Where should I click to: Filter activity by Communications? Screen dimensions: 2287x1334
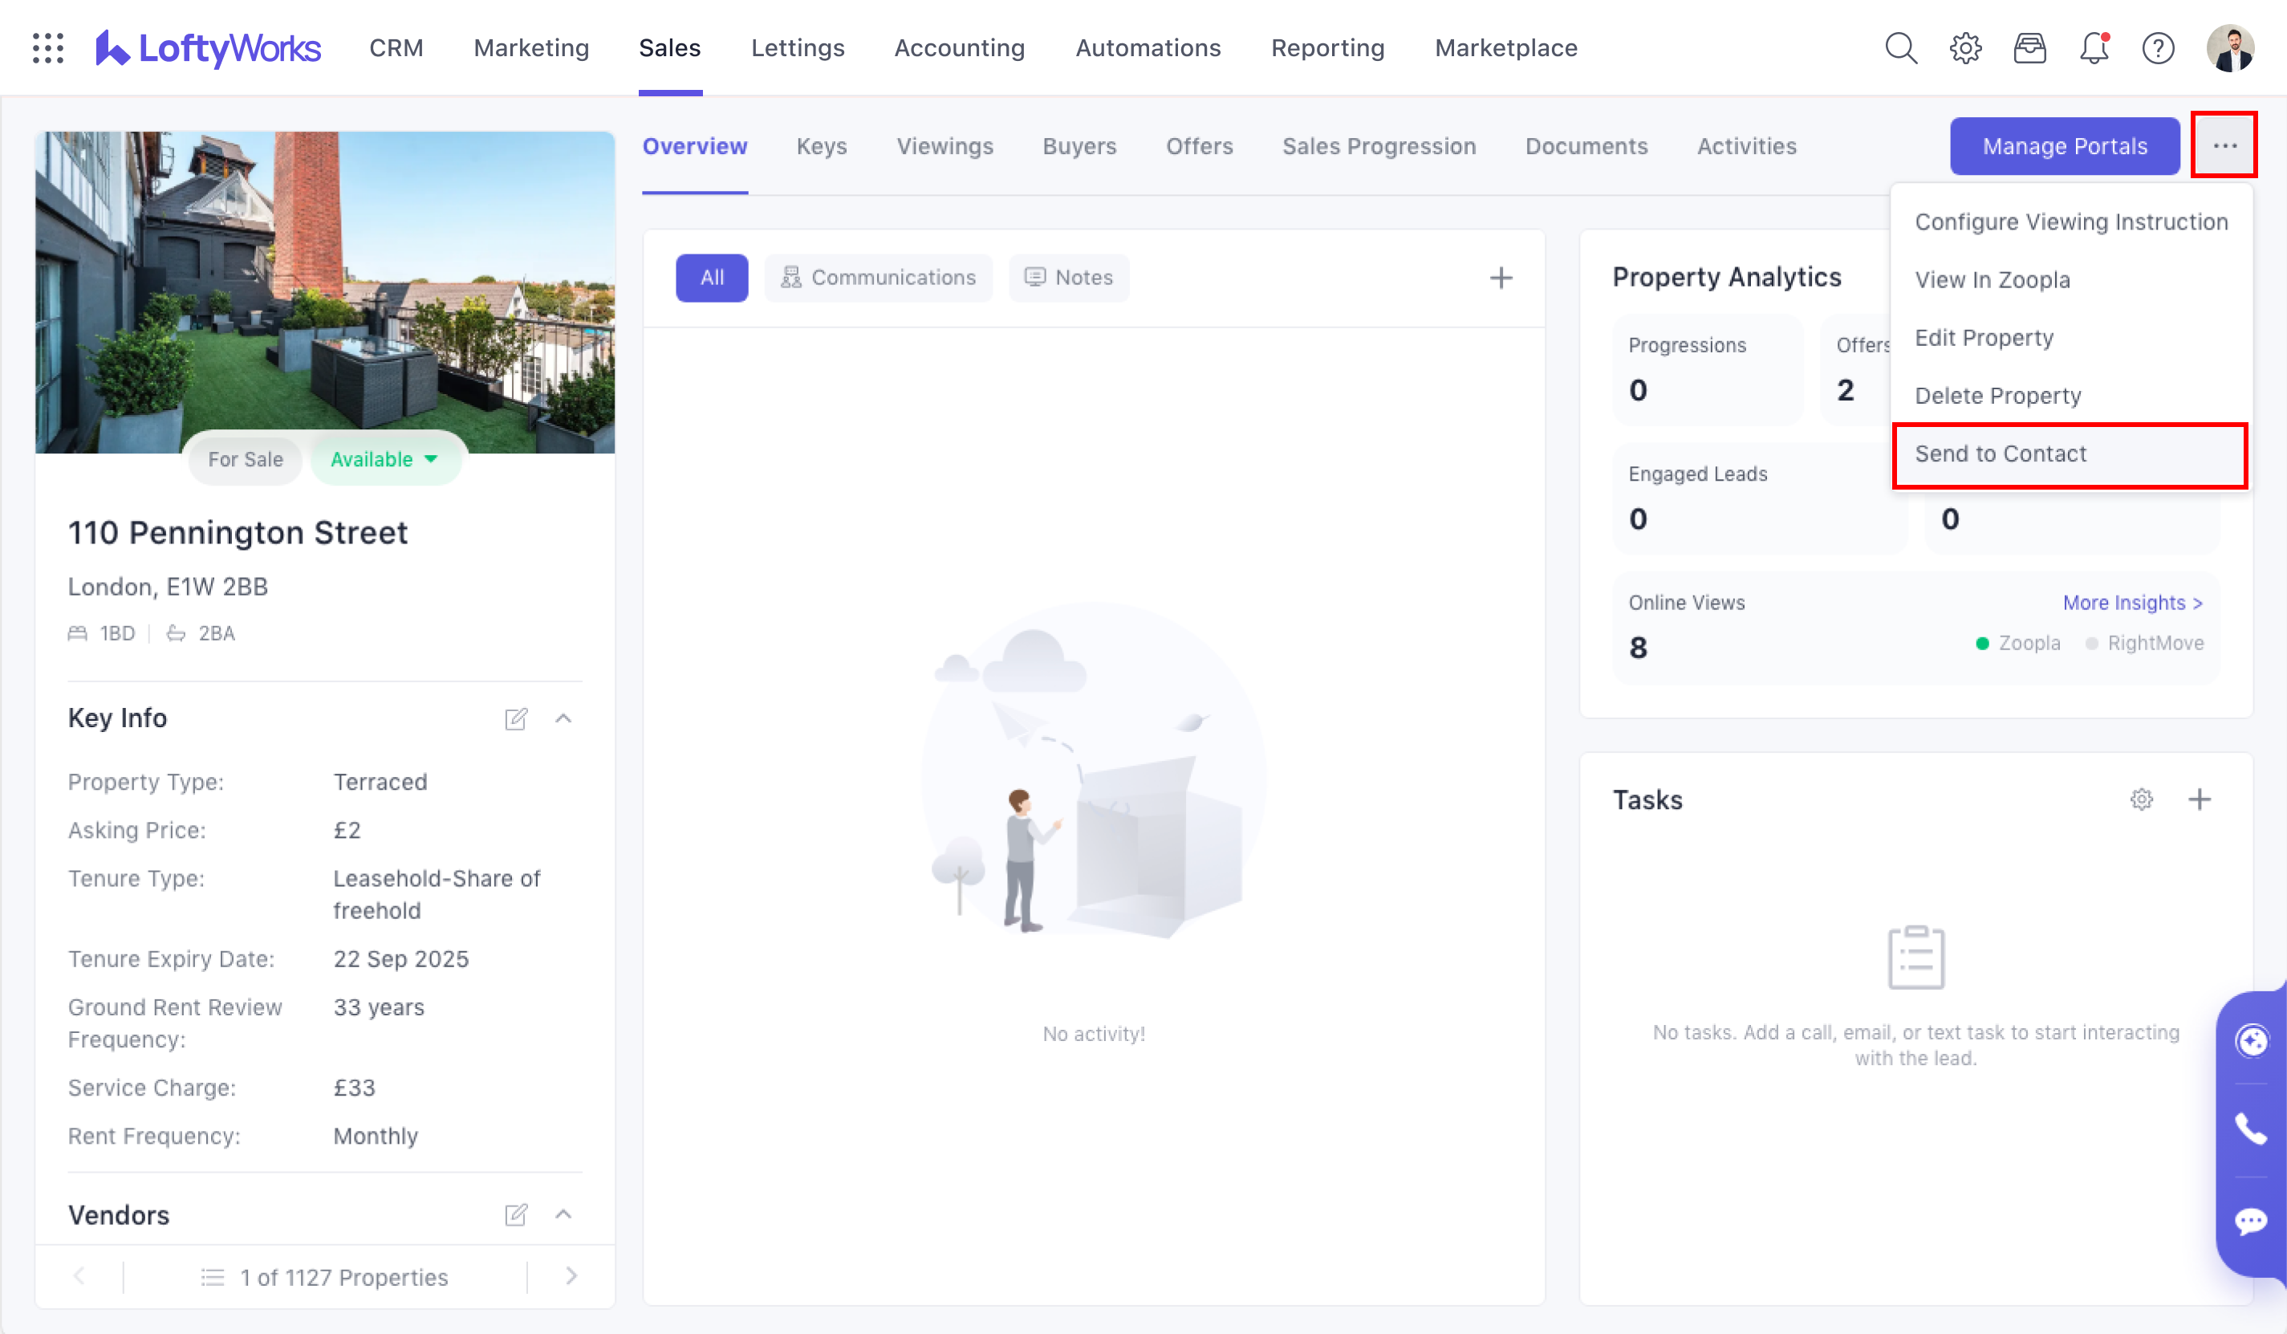point(878,278)
